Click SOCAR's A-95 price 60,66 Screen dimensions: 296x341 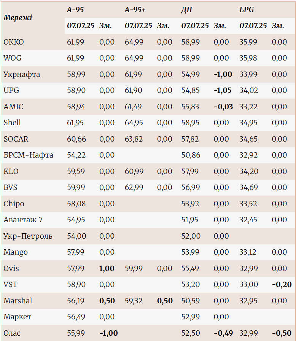click(76, 139)
